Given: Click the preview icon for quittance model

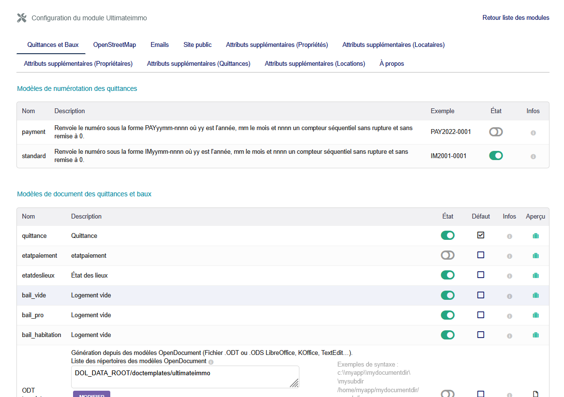Looking at the screenshot, I should click(x=535, y=236).
